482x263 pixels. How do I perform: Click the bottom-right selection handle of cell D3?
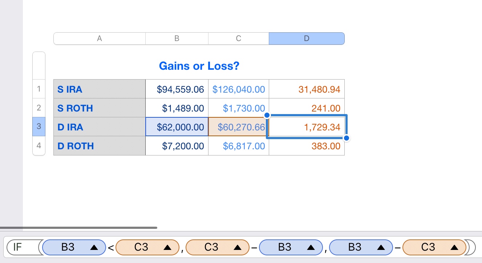click(347, 138)
